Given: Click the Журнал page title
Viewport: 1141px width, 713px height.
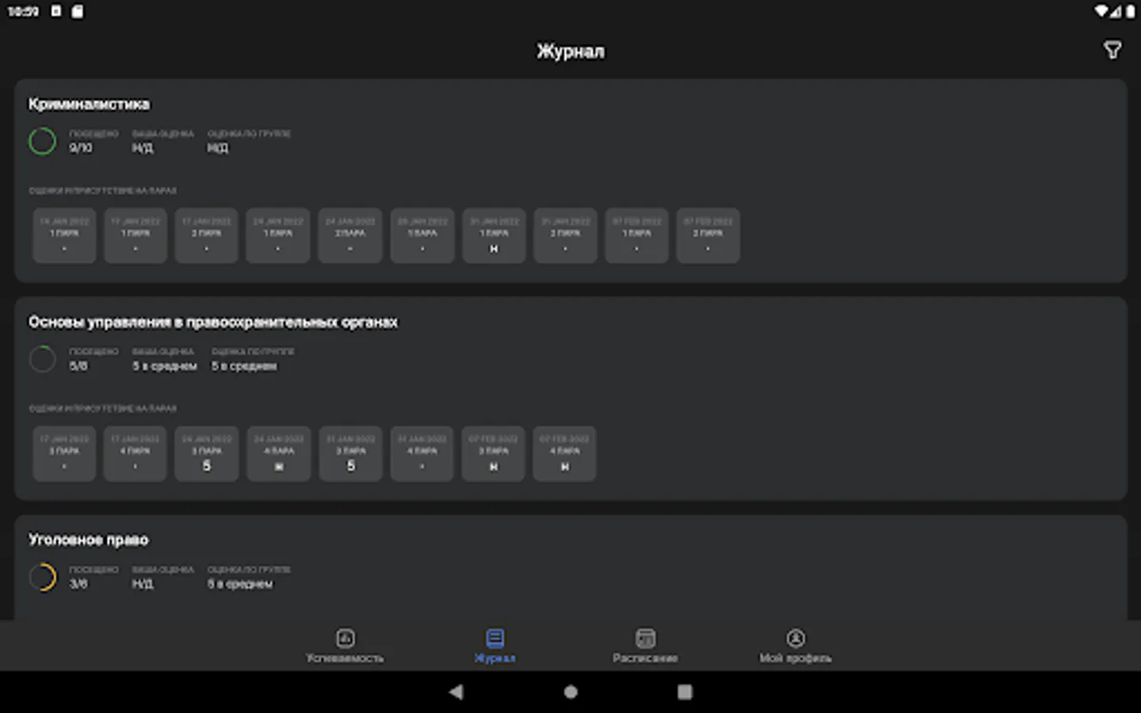Looking at the screenshot, I should coord(570,51).
